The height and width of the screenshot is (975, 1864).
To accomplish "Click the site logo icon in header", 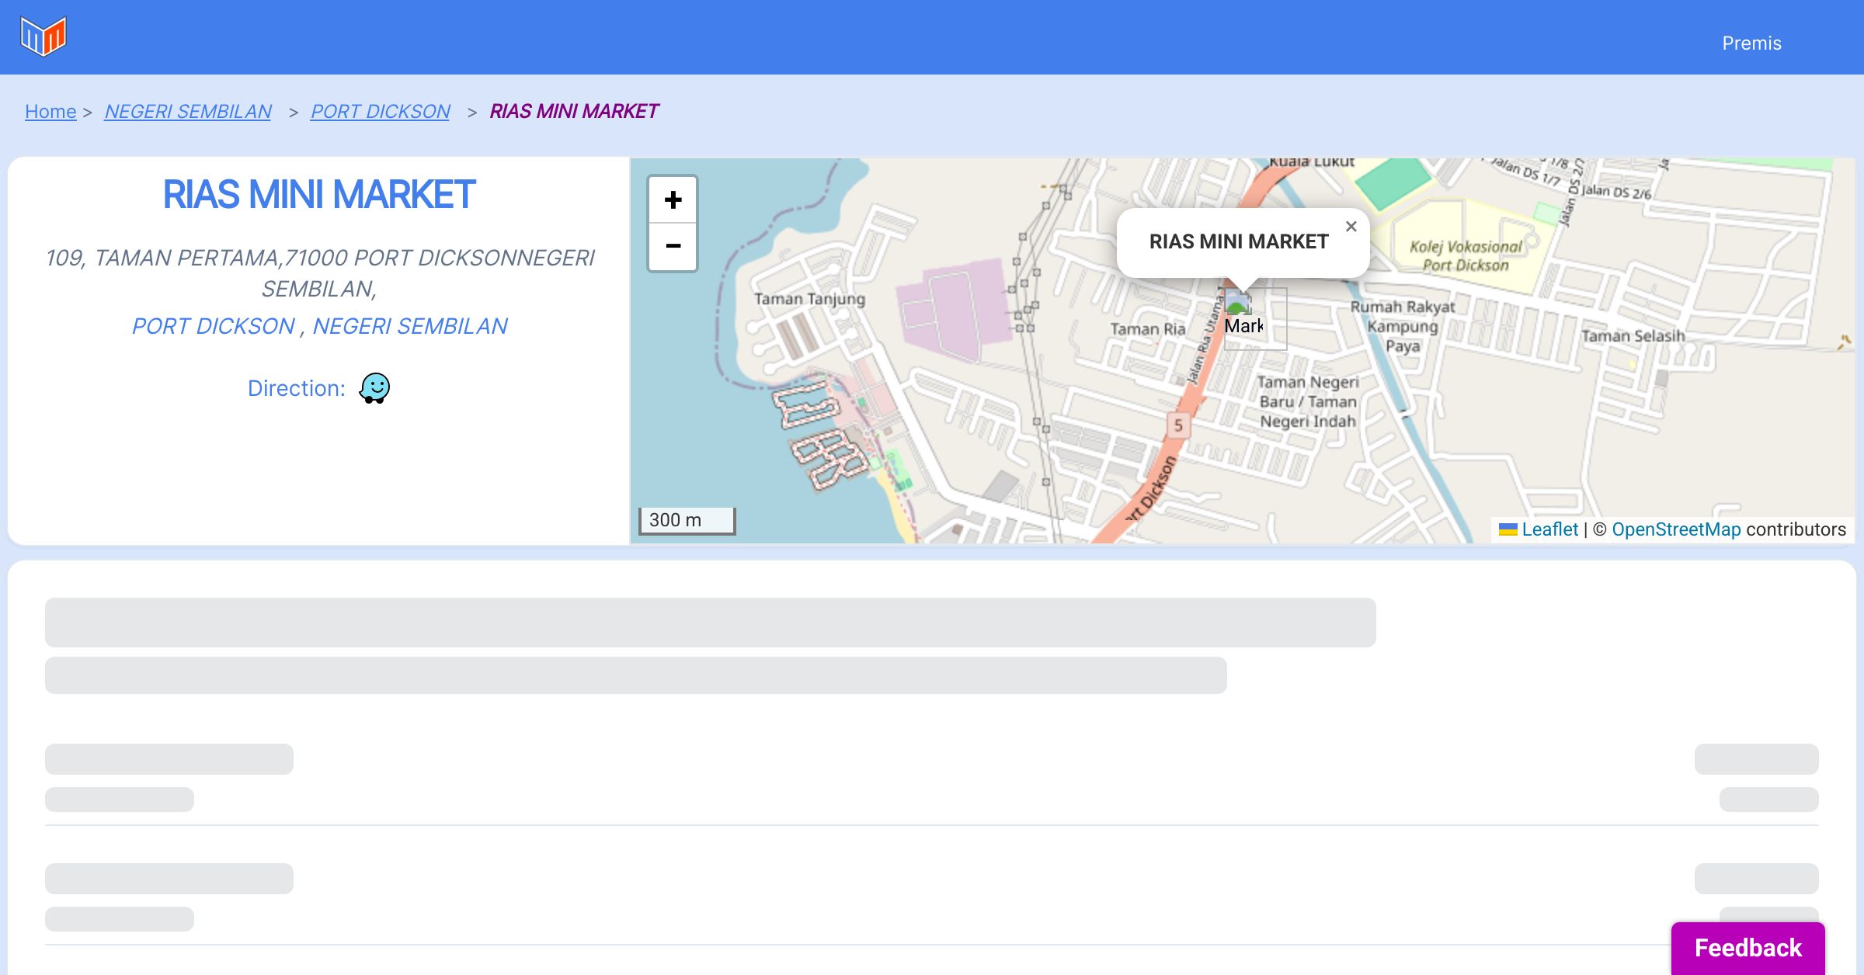I will pos(43,36).
